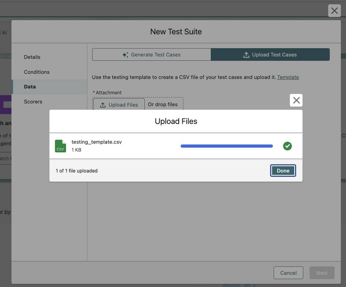Screen dimensions: 346x287
Task: Click the green upload success checkmark icon
Action: point(287,146)
